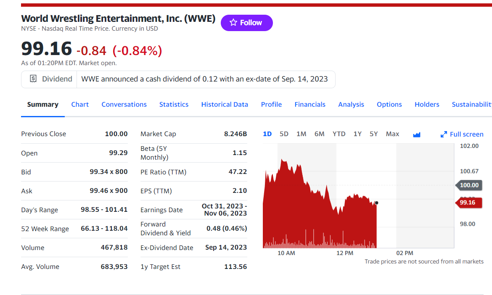Click the 02 PM chart axis label

[405, 253]
